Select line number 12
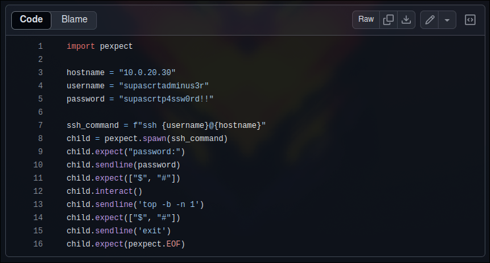 (x=38, y=191)
